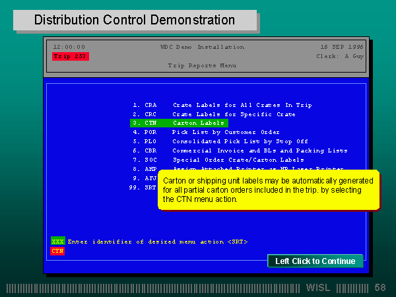Select highlighted 3 CTN Carton Labels entry
Screen dimensions: 396x297
[x=179, y=123]
